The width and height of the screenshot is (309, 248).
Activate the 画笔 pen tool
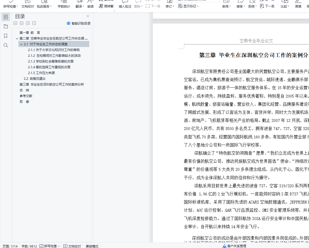click(x=298, y=4)
